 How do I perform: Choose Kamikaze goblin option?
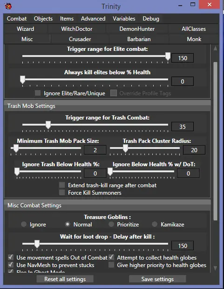tap(155, 224)
